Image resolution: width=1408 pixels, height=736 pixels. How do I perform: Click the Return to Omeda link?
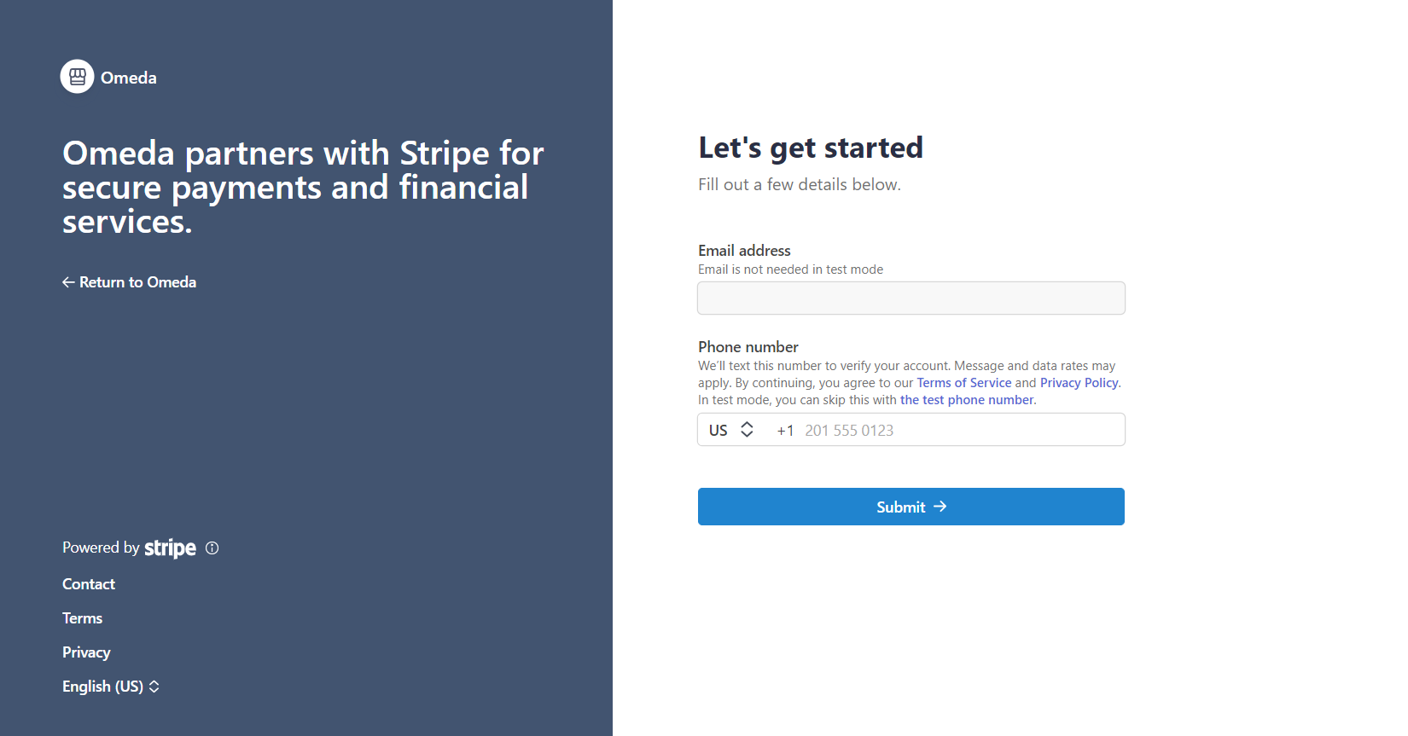(x=137, y=282)
